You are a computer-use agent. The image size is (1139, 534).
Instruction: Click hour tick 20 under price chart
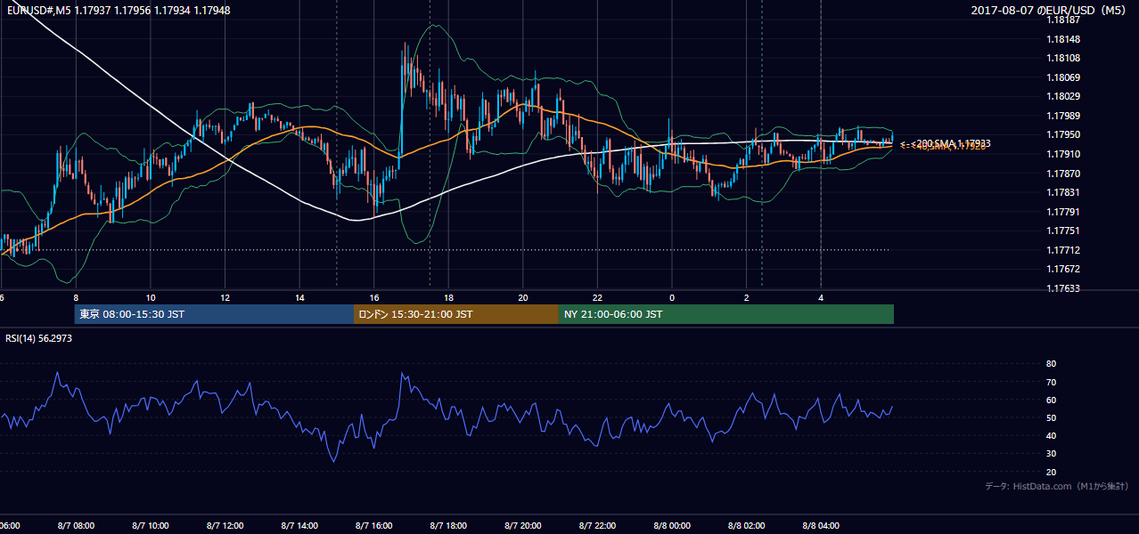pos(523,297)
